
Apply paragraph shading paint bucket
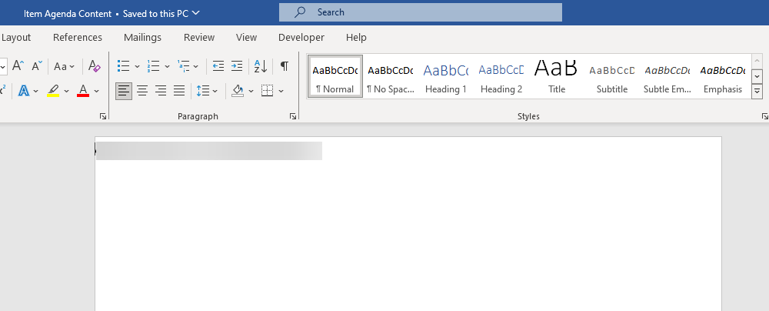tap(238, 91)
